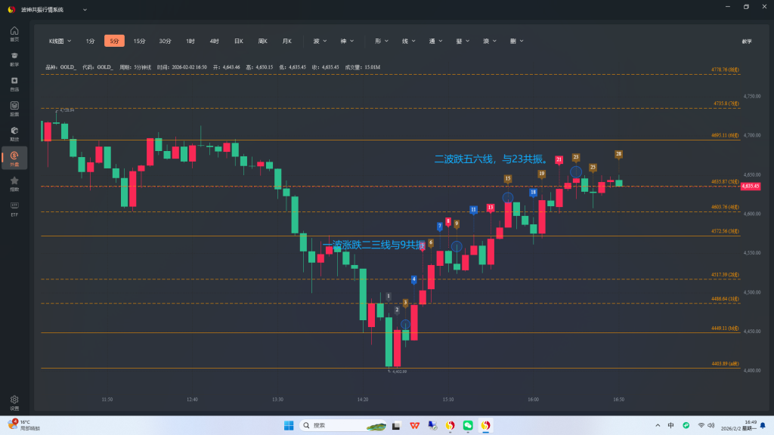
Task: Open the 股票 stocks icon in sidebar
Action: pos(14,108)
